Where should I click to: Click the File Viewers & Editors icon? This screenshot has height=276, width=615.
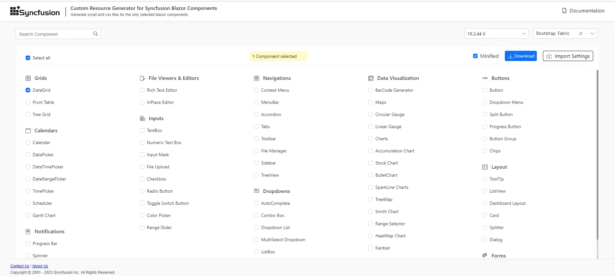click(142, 78)
